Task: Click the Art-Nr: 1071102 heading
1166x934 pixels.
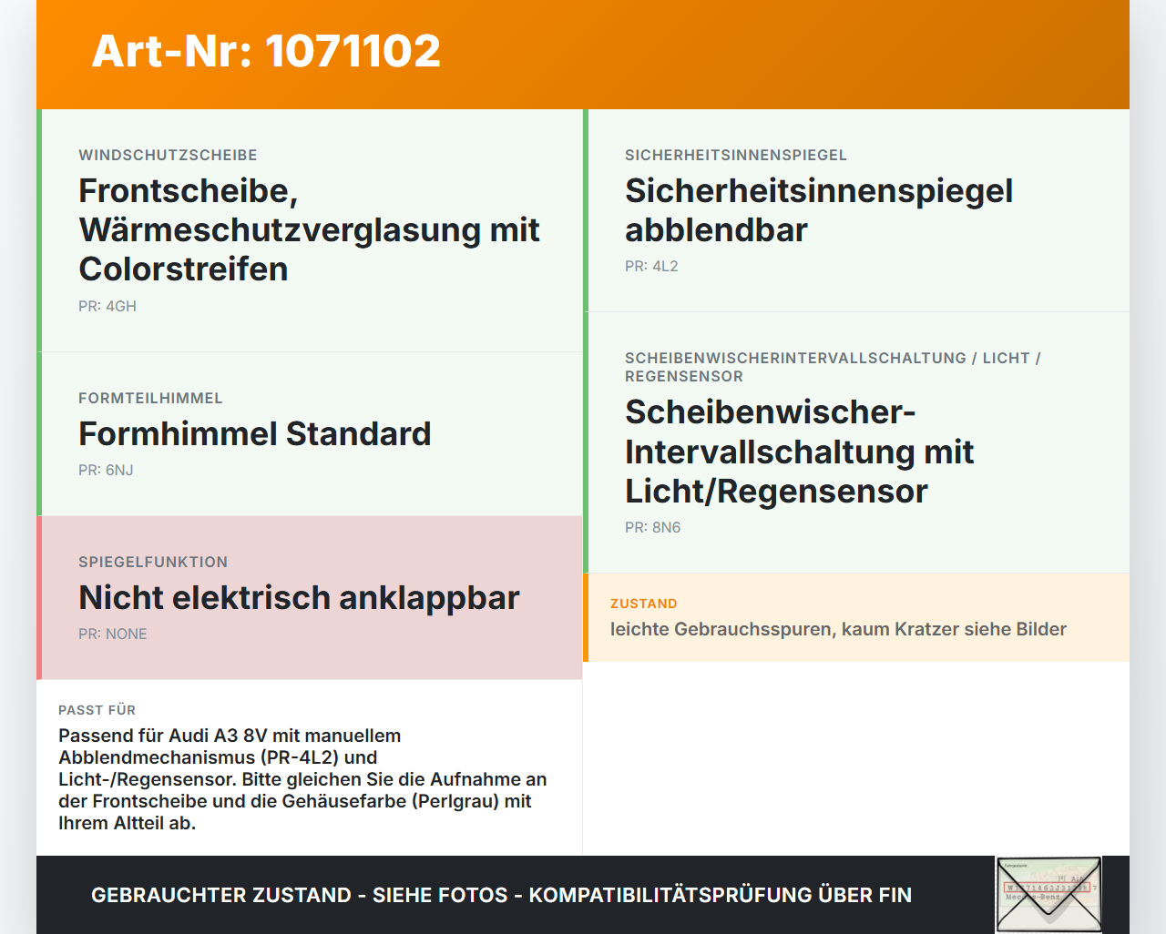Action: coord(266,51)
